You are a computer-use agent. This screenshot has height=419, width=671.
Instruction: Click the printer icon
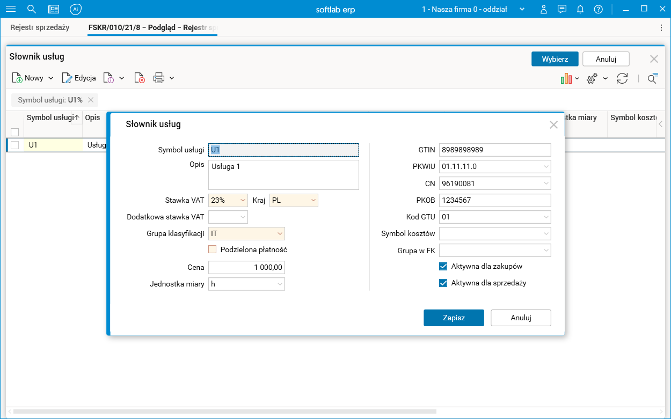pos(158,78)
